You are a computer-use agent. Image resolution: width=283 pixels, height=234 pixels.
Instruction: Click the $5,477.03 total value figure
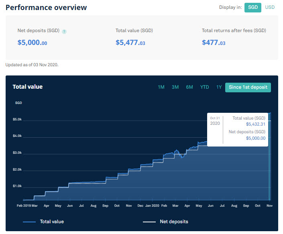click(130, 43)
